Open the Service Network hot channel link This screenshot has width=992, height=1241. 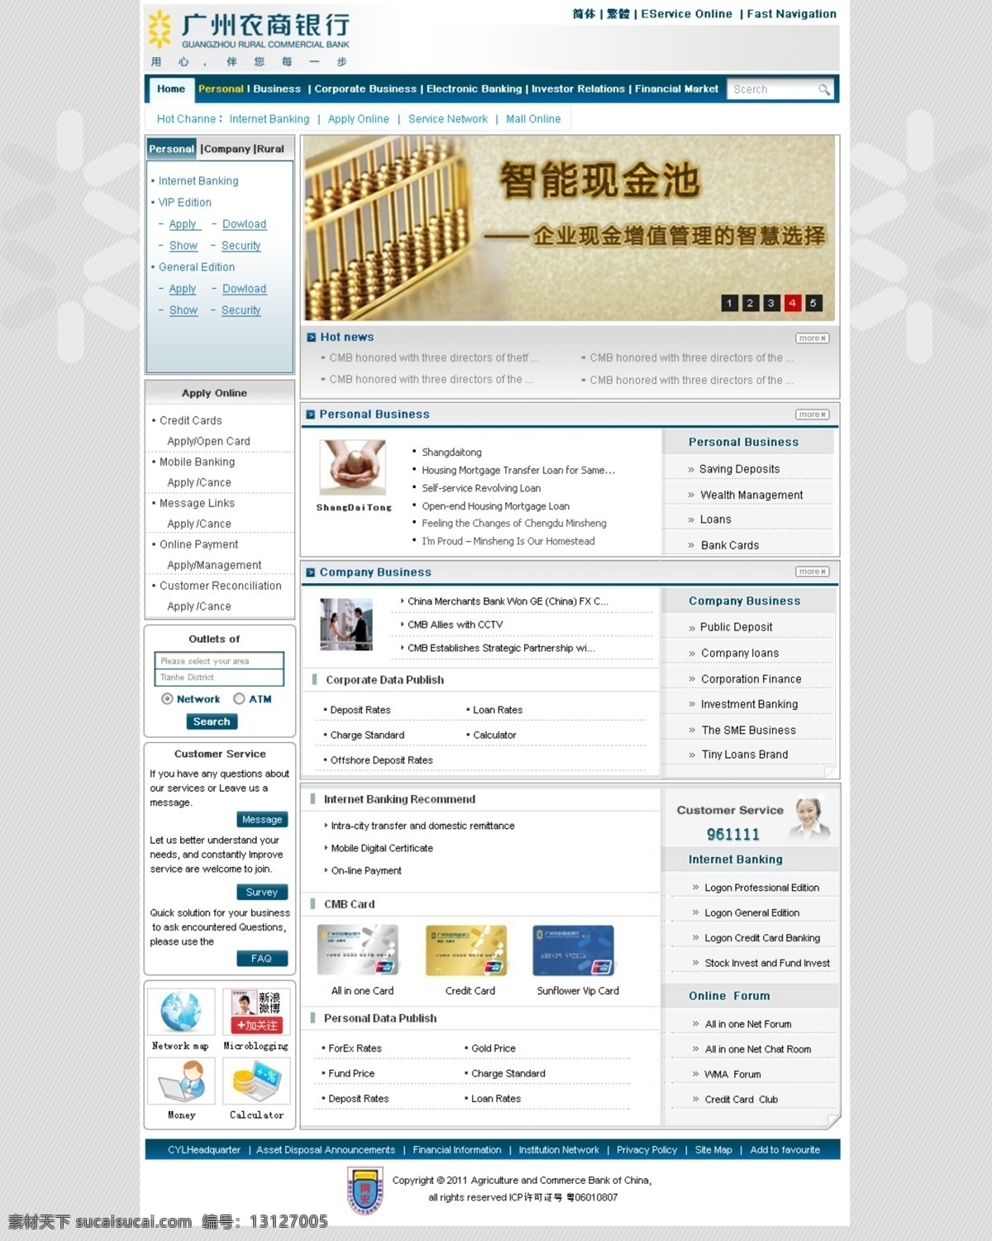point(448,119)
